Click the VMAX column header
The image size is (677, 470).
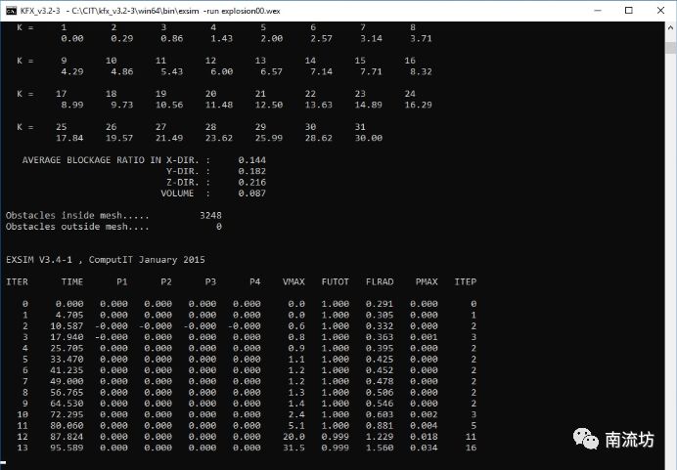click(293, 281)
